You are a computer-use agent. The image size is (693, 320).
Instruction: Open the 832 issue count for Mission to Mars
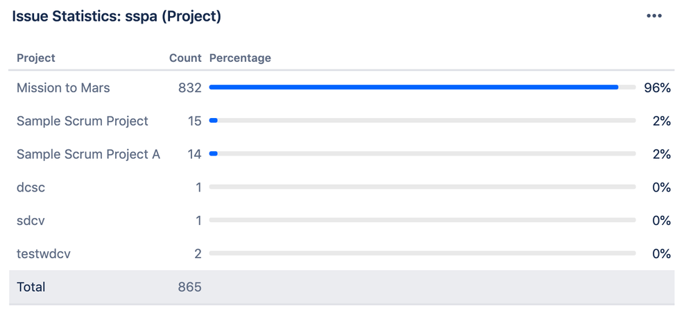tap(189, 88)
